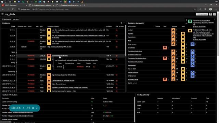
Task: Click the warning severity icon for ORACLE8
Action: tap(49, 59)
